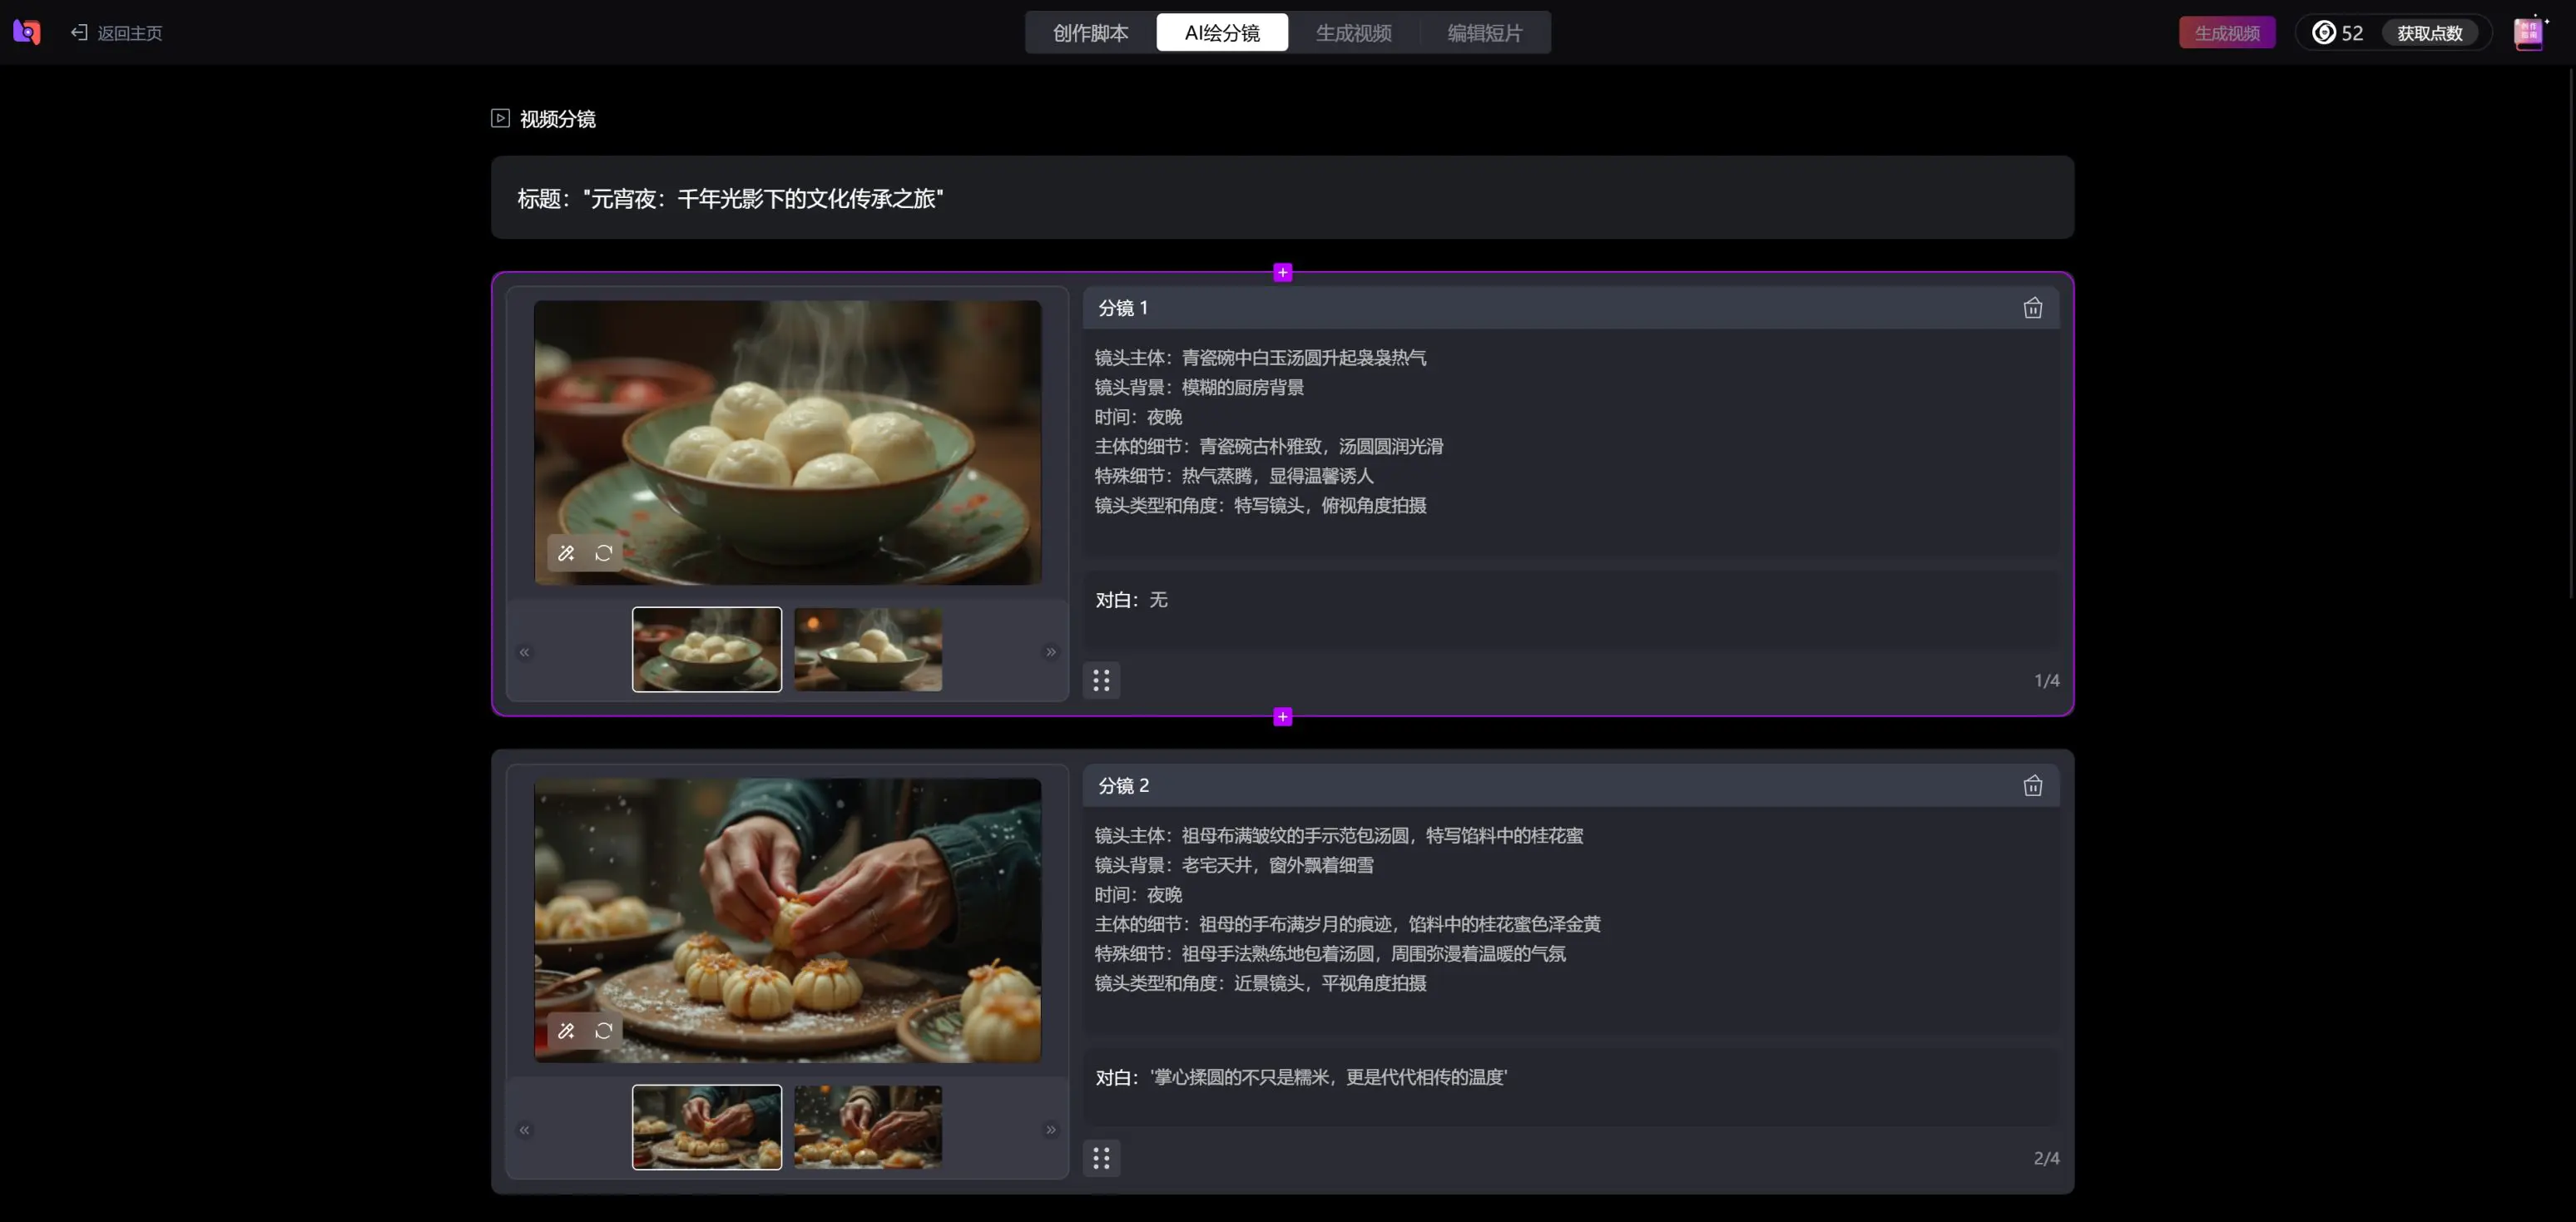This screenshot has width=2576, height=1222.
Task: Open user avatar in top right
Action: [x=2528, y=33]
